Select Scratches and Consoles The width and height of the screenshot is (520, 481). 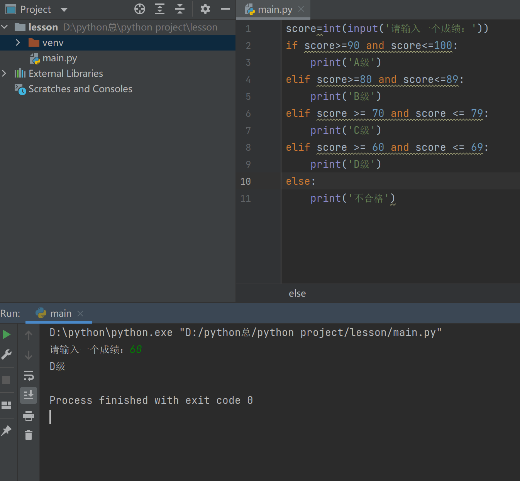(80, 89)
